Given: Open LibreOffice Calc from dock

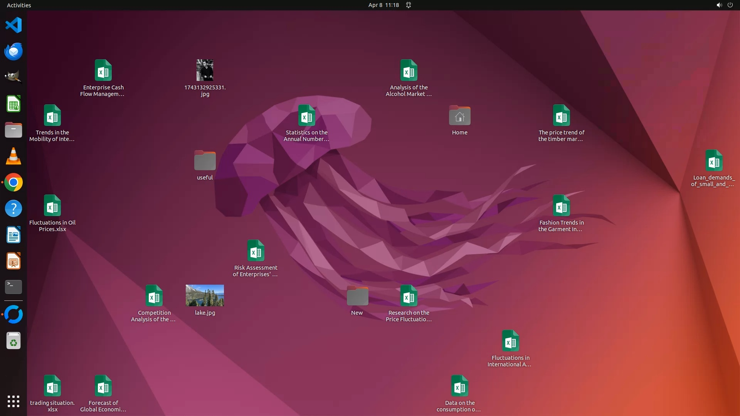Looking at the screenshot, I should 13,104.
